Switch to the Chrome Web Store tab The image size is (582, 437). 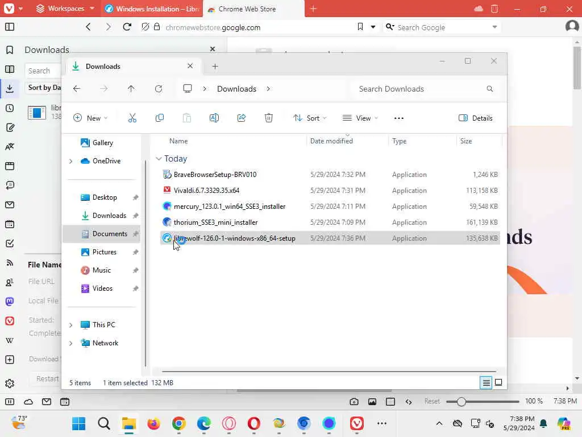(x=254, y=9)
